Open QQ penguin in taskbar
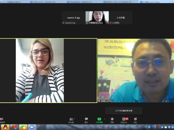This screenshot has height=130, width=174. [x=5, y=127]
